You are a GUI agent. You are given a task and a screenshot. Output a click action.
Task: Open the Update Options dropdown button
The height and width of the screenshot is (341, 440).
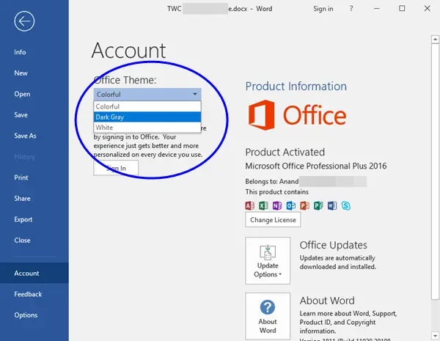(x=268, y=260)
